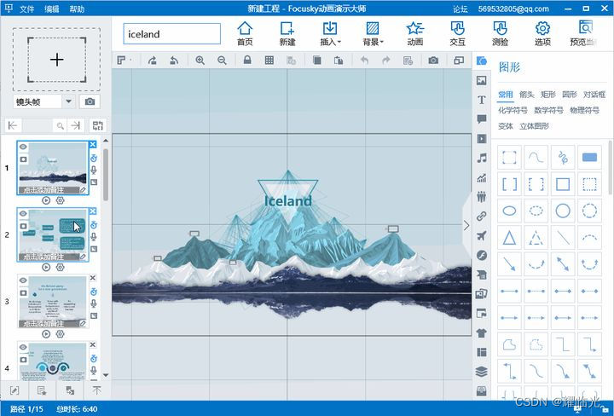Click the account 569532805@qq.com
The height and width of the screenshot is (416, 614).
pyautogui.click(x=513, y=9)
